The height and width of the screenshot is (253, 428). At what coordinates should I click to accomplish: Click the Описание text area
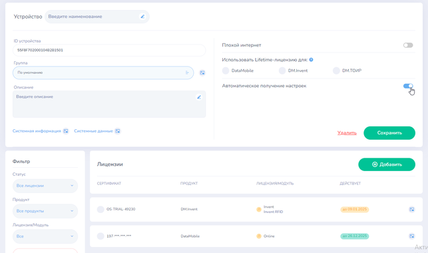pyautogui.click(x=109, y=105)
